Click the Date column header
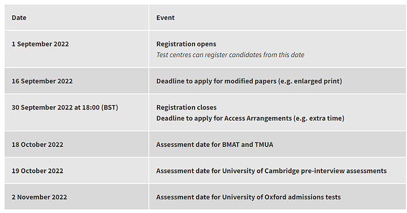 [19, 18]
